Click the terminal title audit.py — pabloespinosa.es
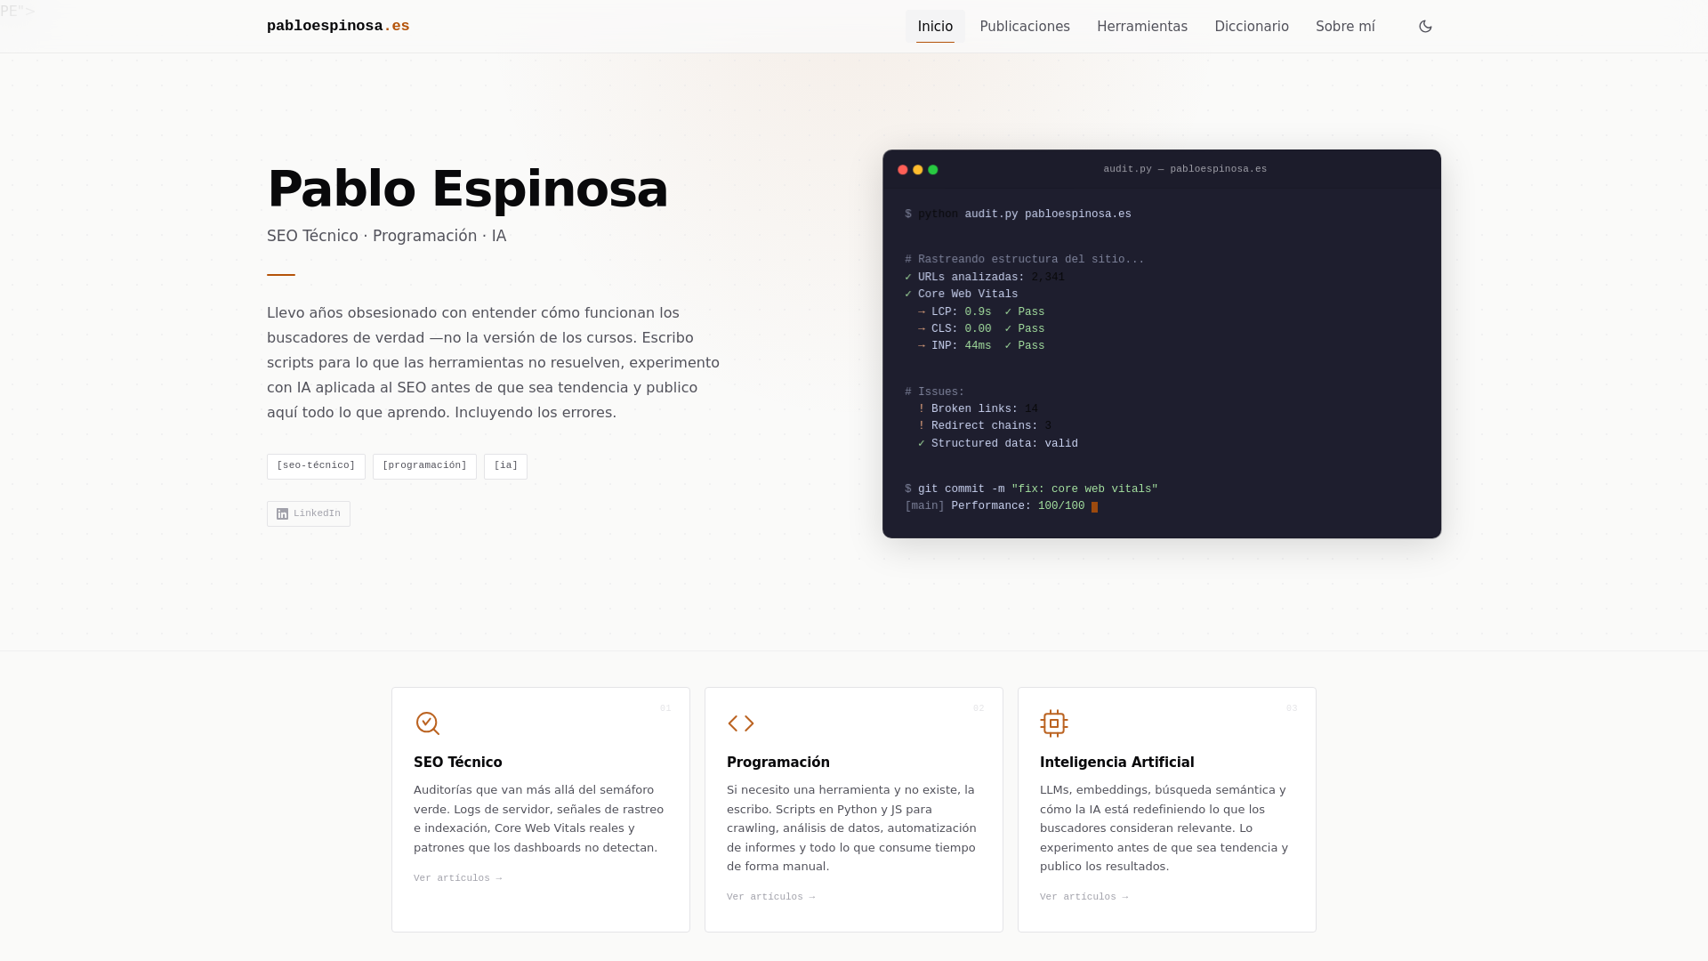1708x961 pixels. pyautogui.click(x=1185, y=169)
